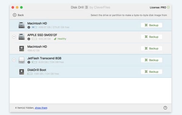
Task: Click the green zoom window button
Action: (x=21, y=7)
